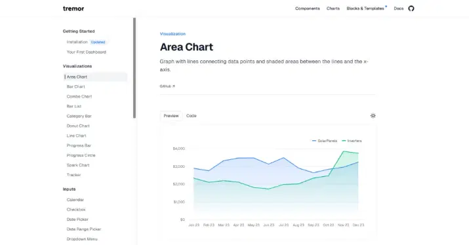Open the GitHub icon in header
Image resolution: width=469 pixels, height=245 pixels.
pos(411,9)
